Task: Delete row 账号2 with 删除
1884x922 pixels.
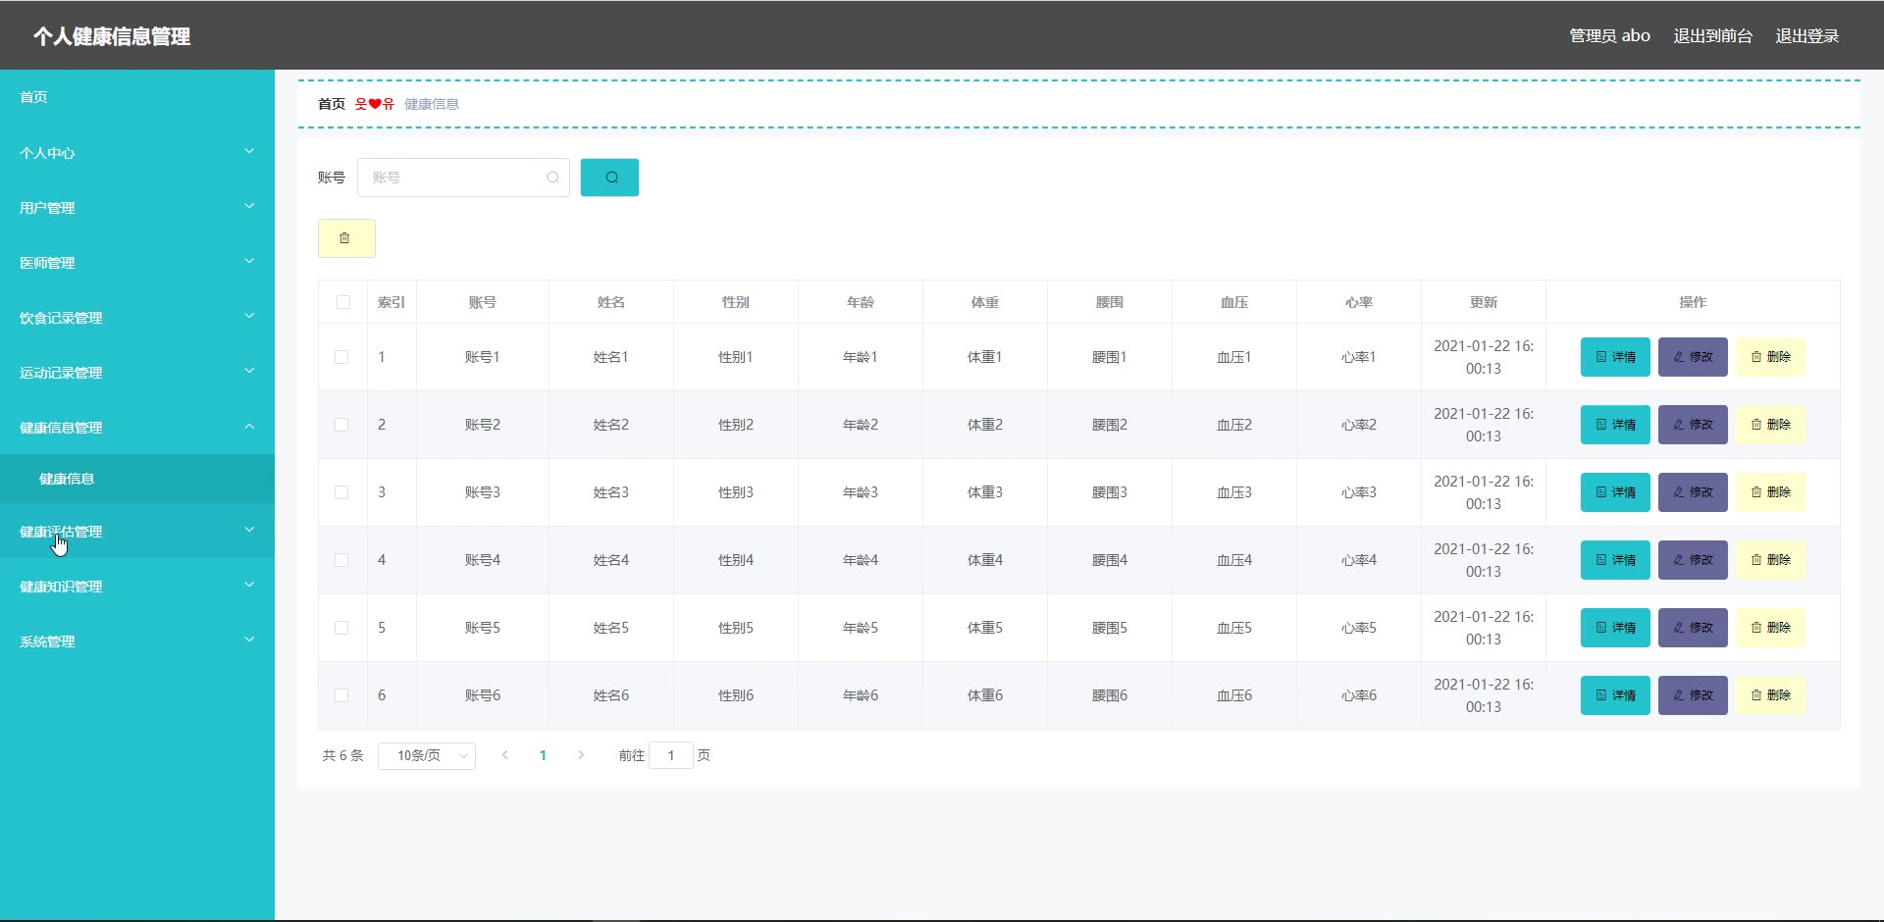Action: pos(1770,425)
